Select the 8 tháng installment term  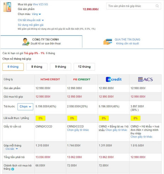coord(37,67)
